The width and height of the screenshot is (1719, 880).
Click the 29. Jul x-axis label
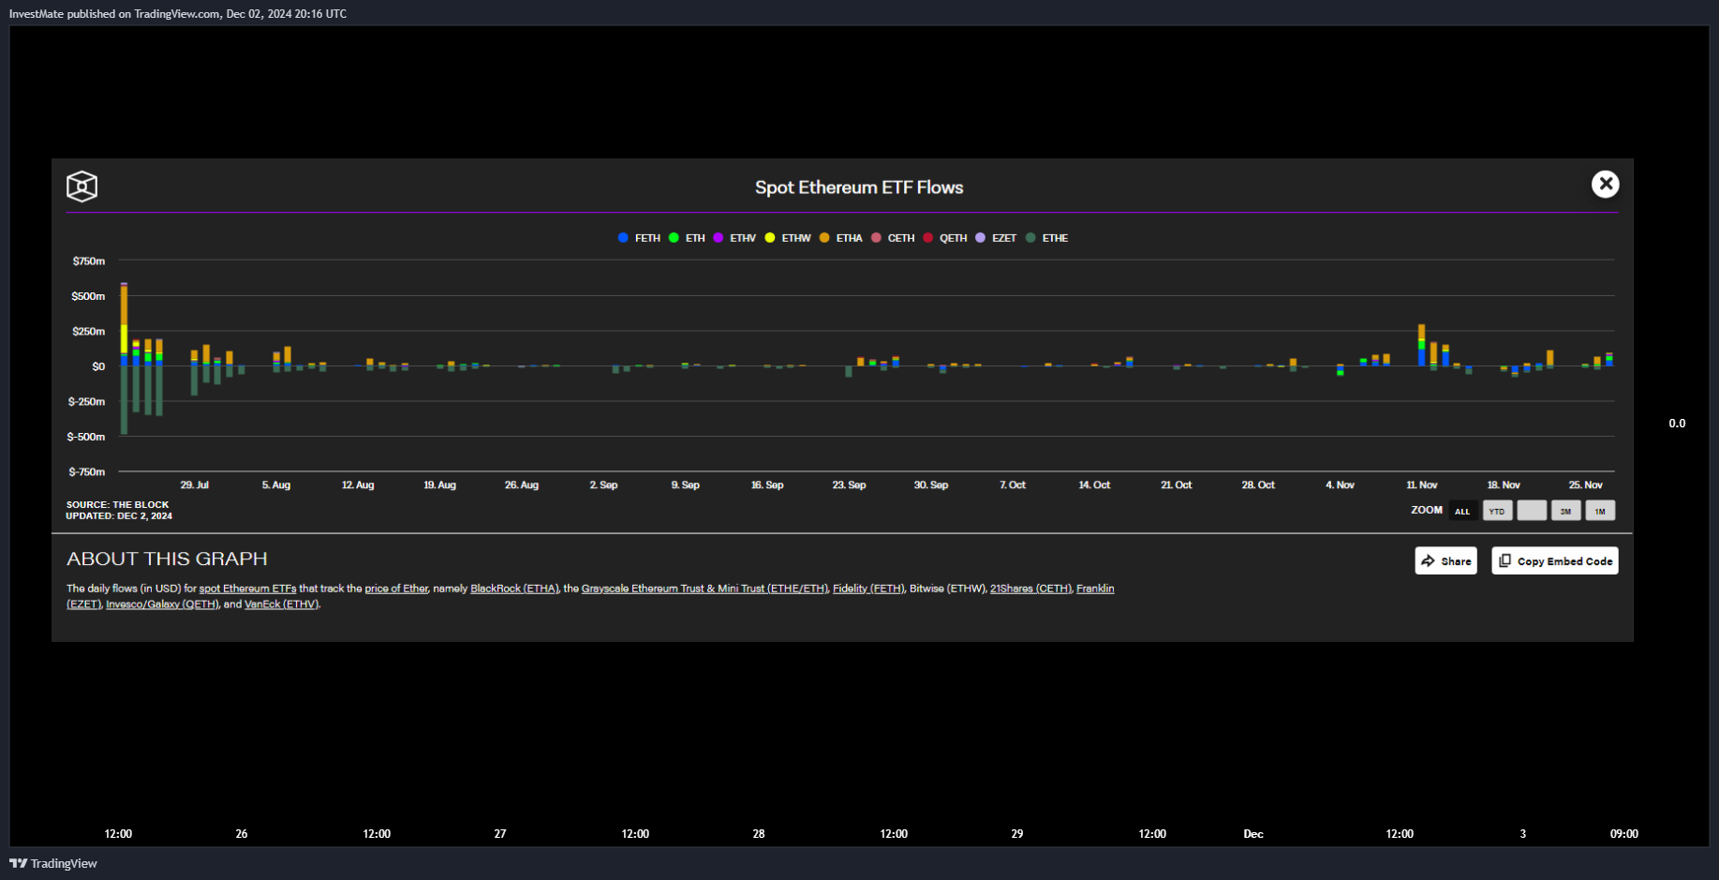pyautogui.click(x=195, y=485)
